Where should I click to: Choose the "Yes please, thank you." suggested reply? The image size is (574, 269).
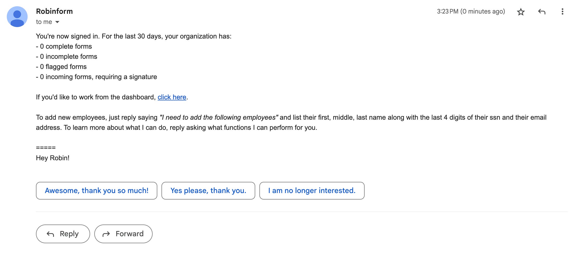tap(208, 191)
